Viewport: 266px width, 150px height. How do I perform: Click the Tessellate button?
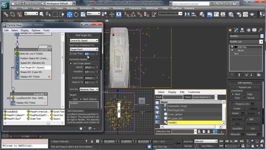[251, 134]
